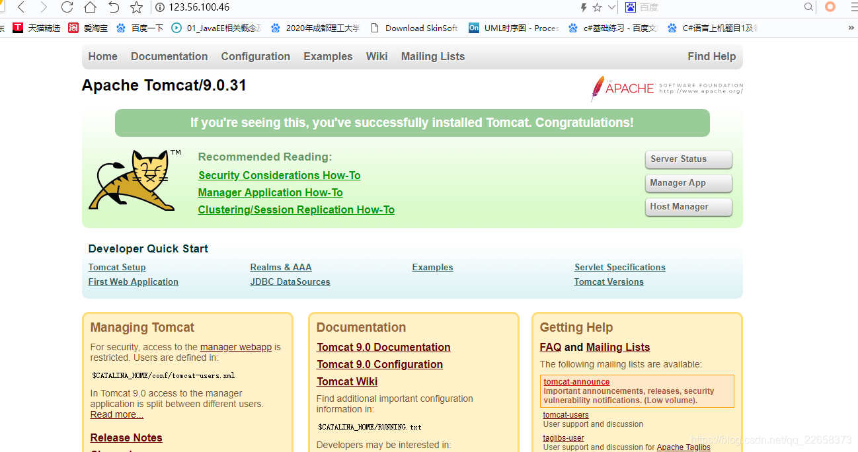The width and height of the screenshot is (858, 452).
Task: Open the Wiki nav item
Action: (377, 56)
